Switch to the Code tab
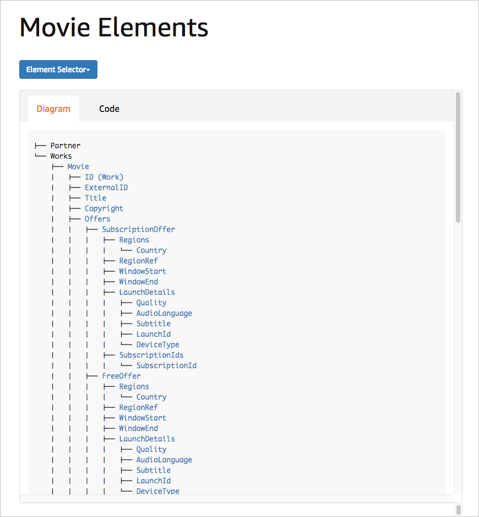 click(109, 109)
